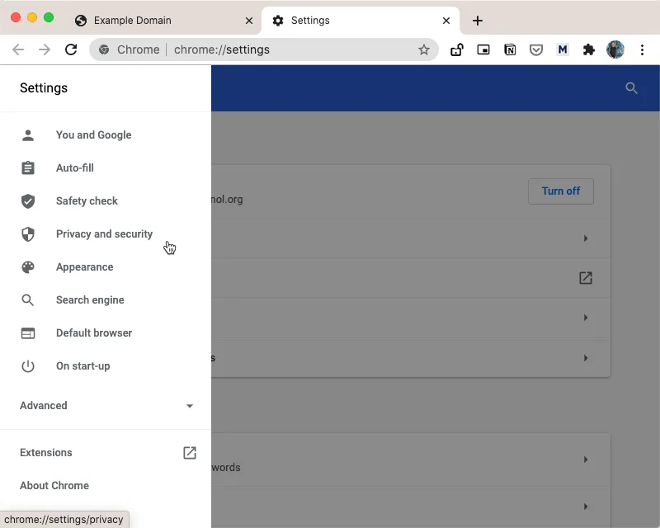The image size is (660, 528).
Task: Click the profile avatar in the toolbar
Action: (x=615, y=49)
